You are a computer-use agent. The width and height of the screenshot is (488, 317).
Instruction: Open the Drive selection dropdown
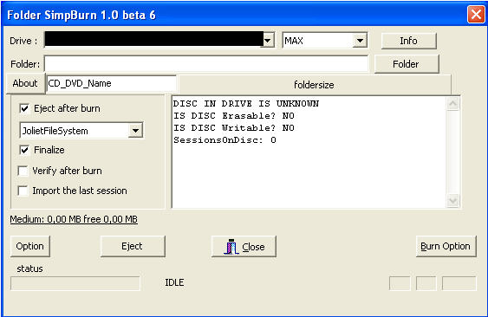267,41
